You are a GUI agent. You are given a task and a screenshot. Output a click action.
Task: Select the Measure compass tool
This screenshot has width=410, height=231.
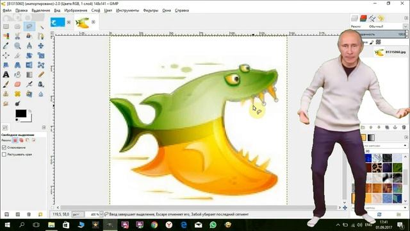(29, 46)
